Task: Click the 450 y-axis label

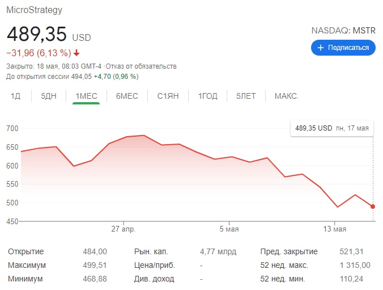Action: click(12, 221)
